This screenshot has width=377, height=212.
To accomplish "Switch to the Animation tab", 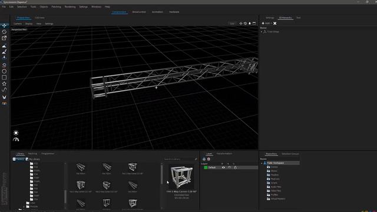I will (x=157, y=12).
